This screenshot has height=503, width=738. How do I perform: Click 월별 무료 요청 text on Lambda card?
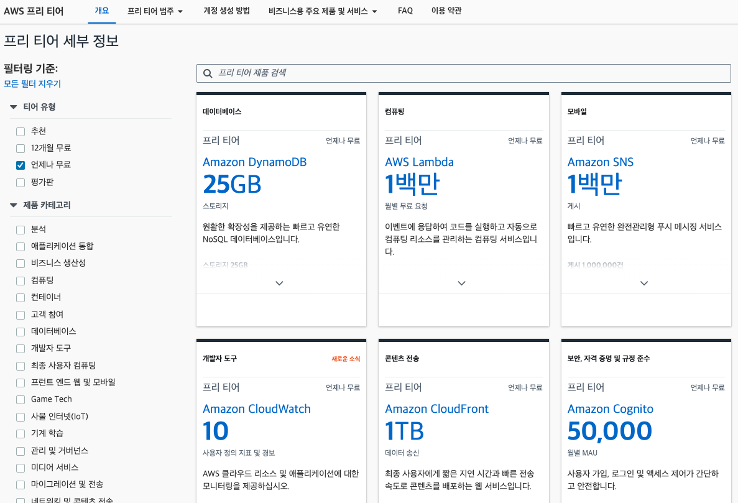tap(406, 206)
